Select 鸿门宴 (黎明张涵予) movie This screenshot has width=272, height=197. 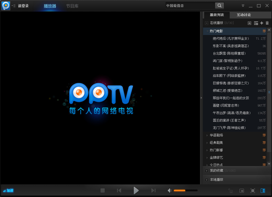tap(235, 61)
